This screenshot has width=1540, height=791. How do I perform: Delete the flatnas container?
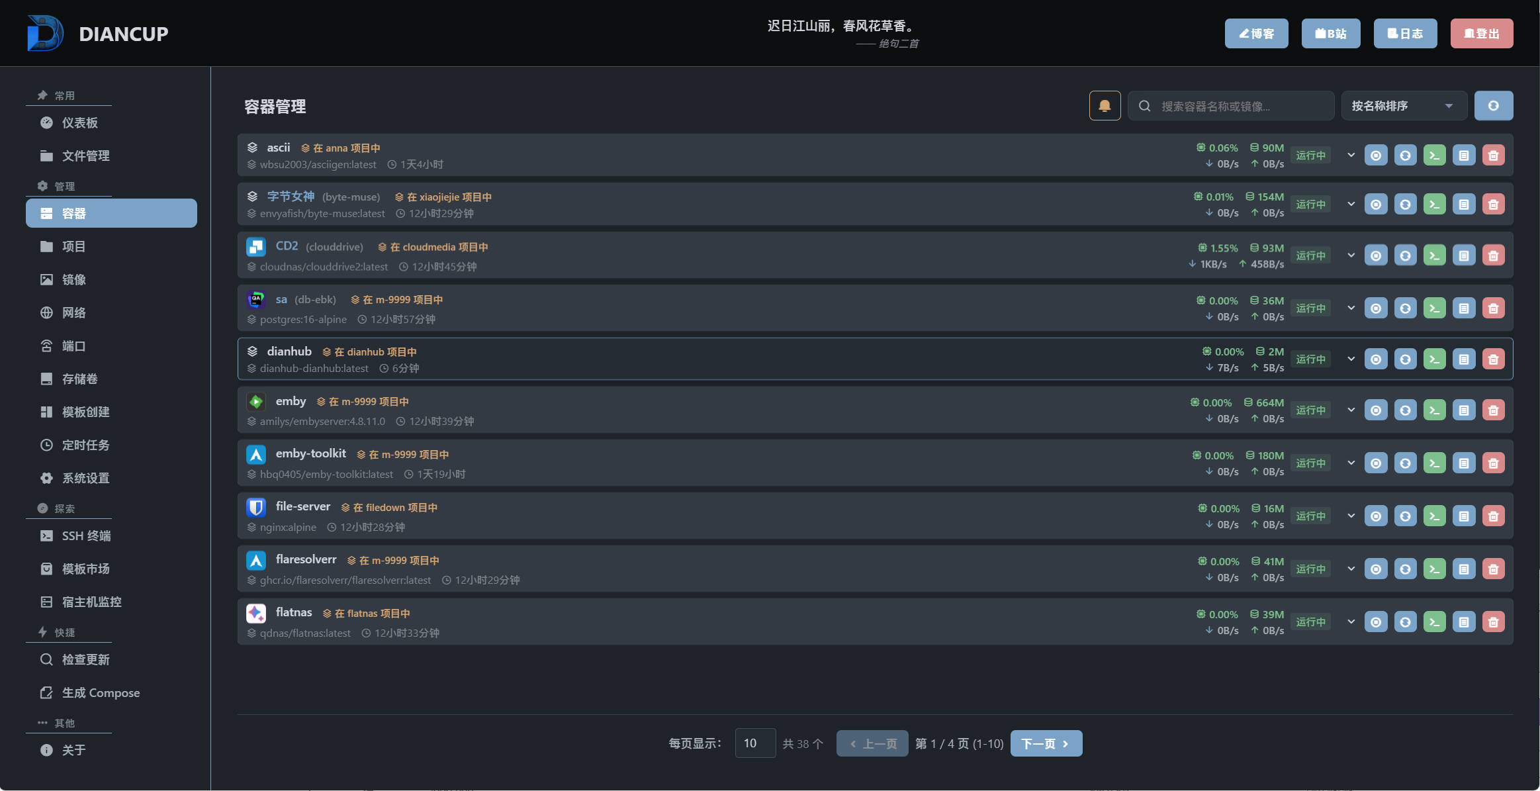coord(1493,622)
